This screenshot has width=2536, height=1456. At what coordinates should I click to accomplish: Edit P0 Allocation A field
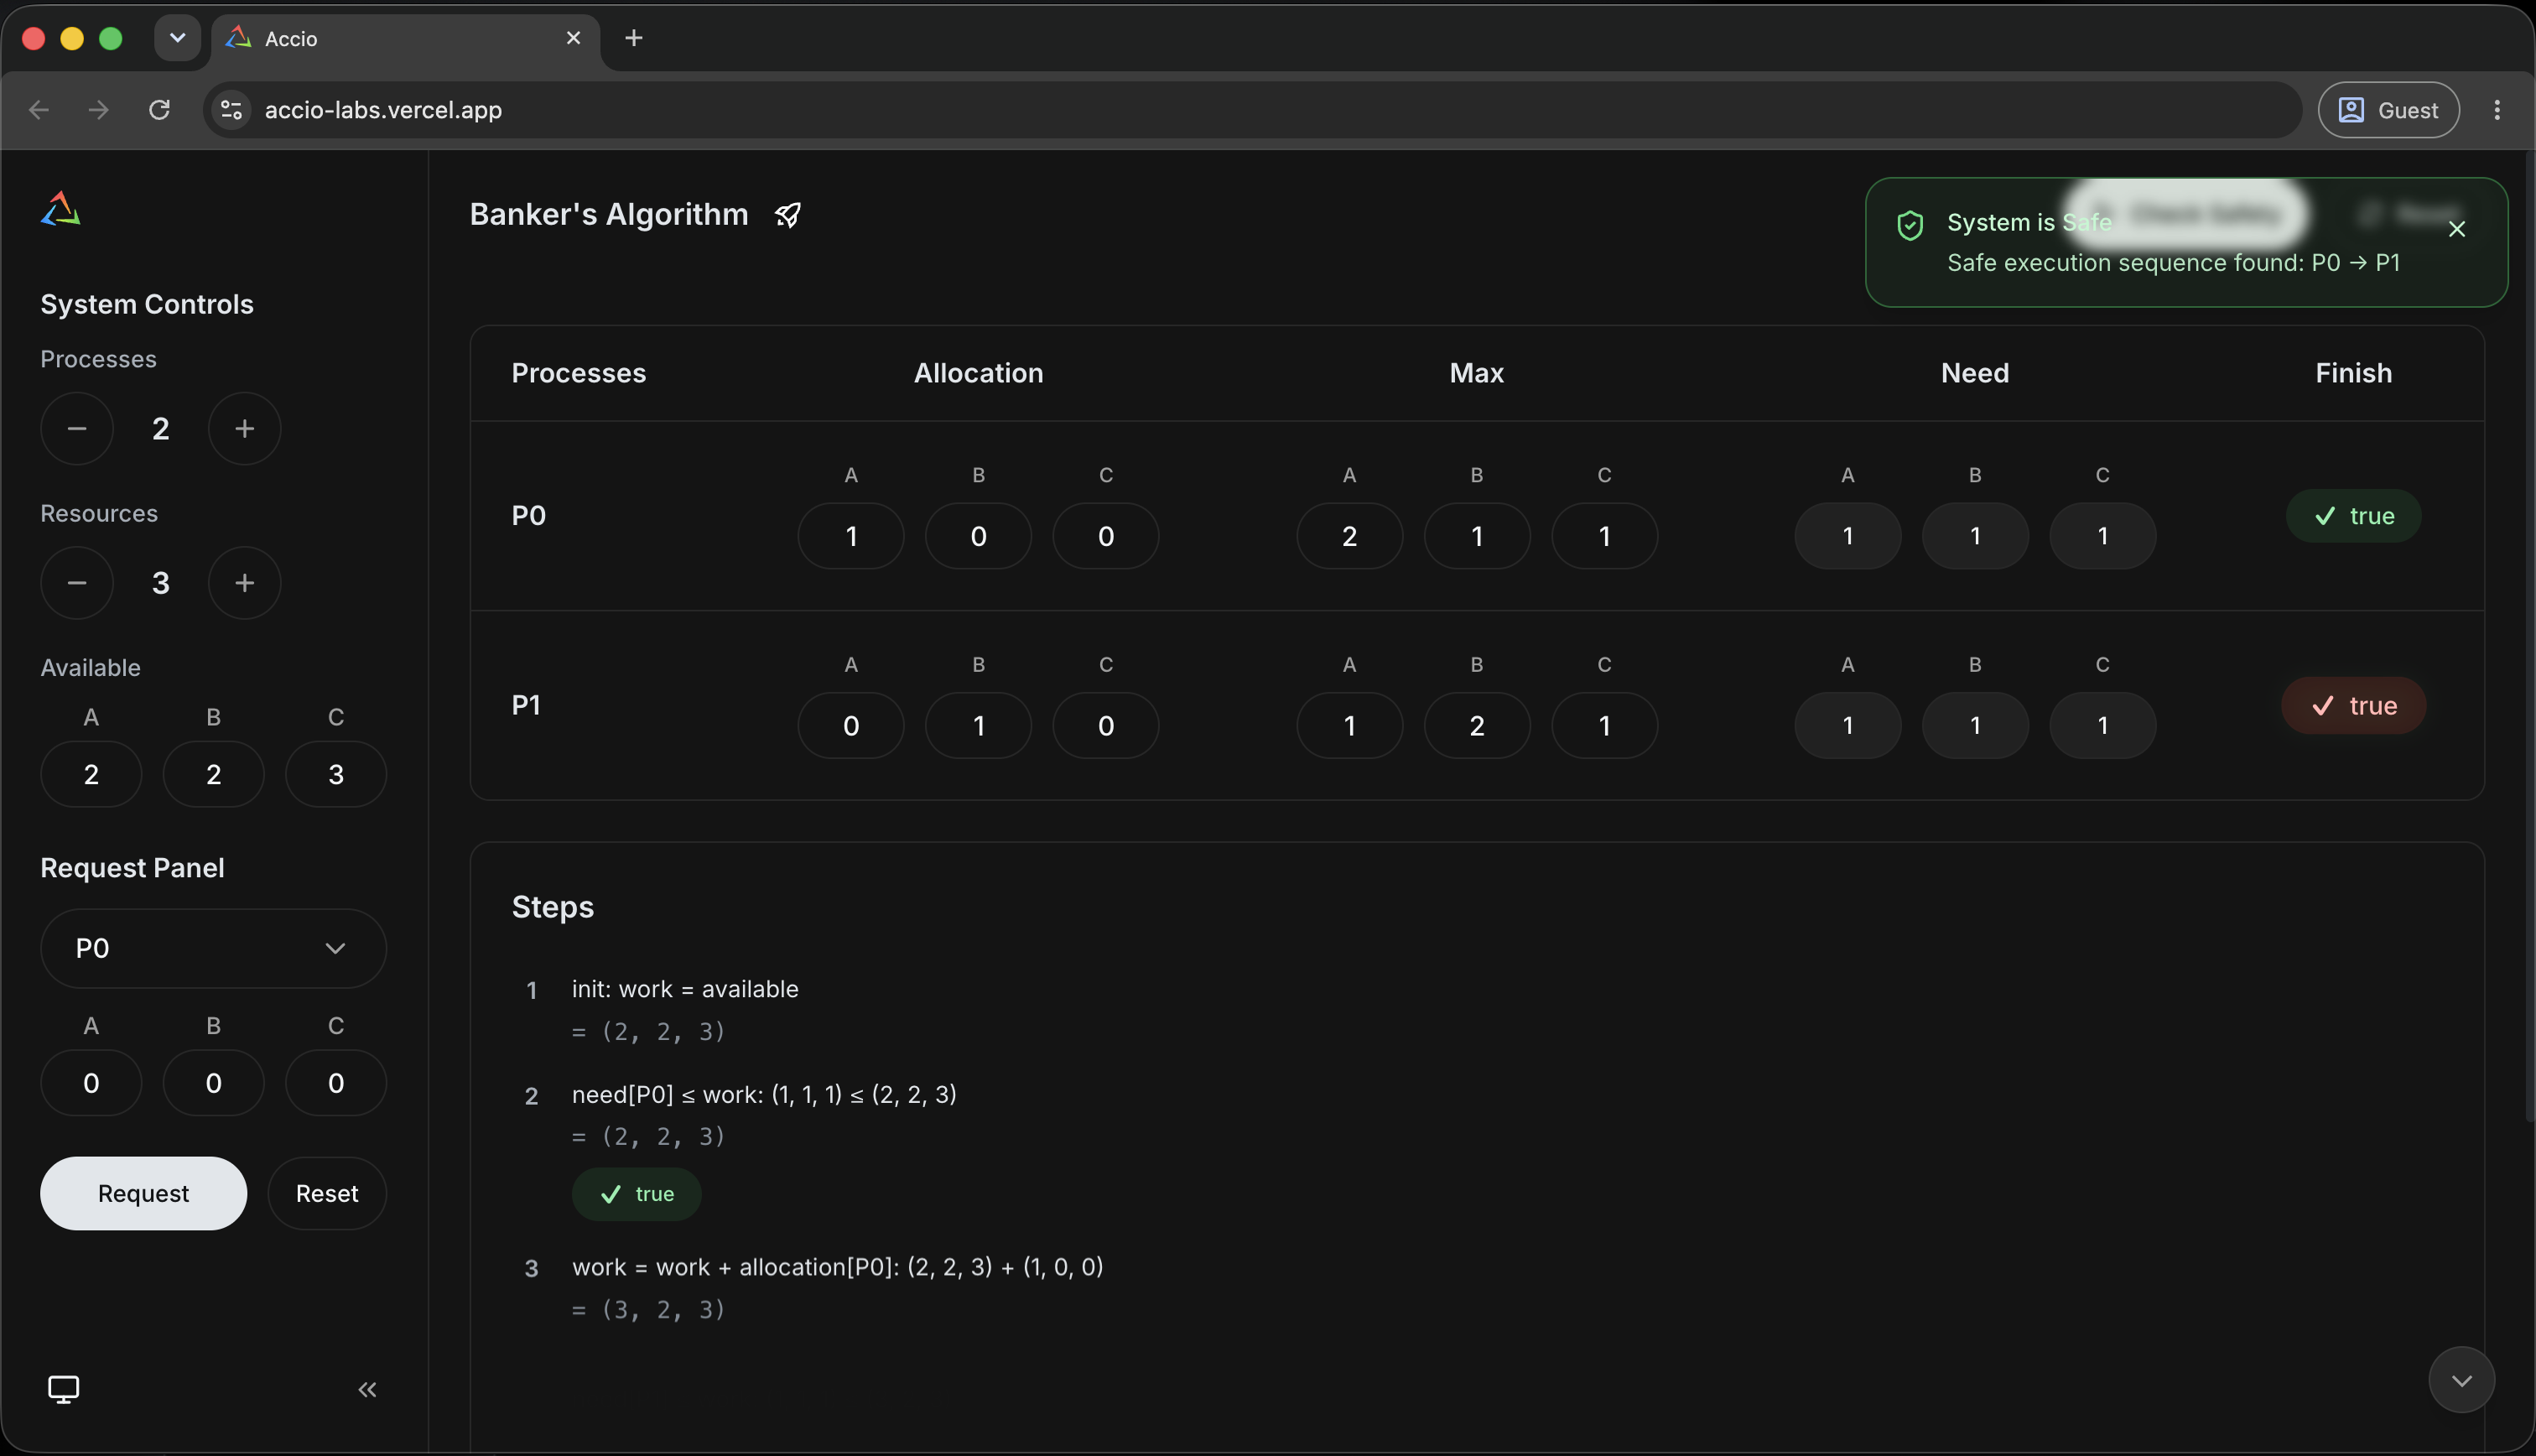pos(852,536)
